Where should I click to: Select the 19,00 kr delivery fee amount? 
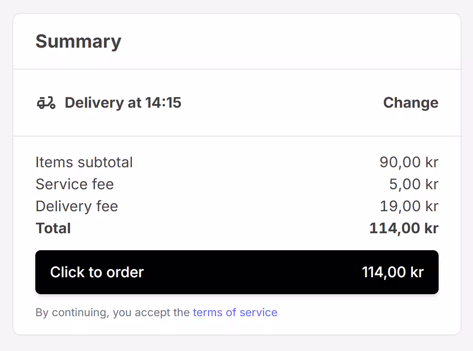(x=409, y=206)
